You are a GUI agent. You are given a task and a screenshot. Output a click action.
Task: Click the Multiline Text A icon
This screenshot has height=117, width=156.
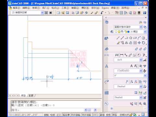coord(132,66)
